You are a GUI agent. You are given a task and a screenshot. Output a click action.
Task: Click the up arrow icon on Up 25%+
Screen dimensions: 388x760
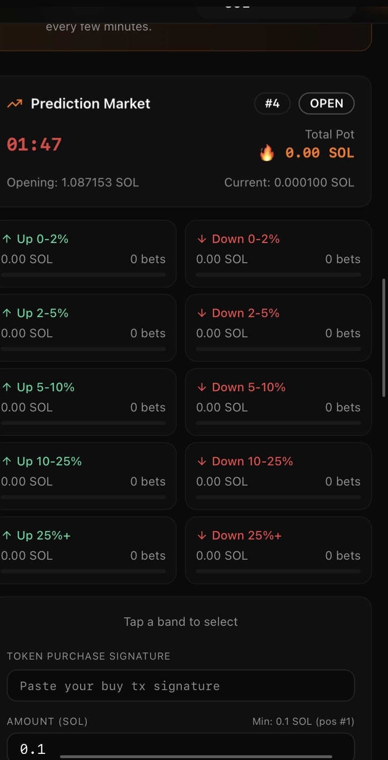(x=7, y=535)
